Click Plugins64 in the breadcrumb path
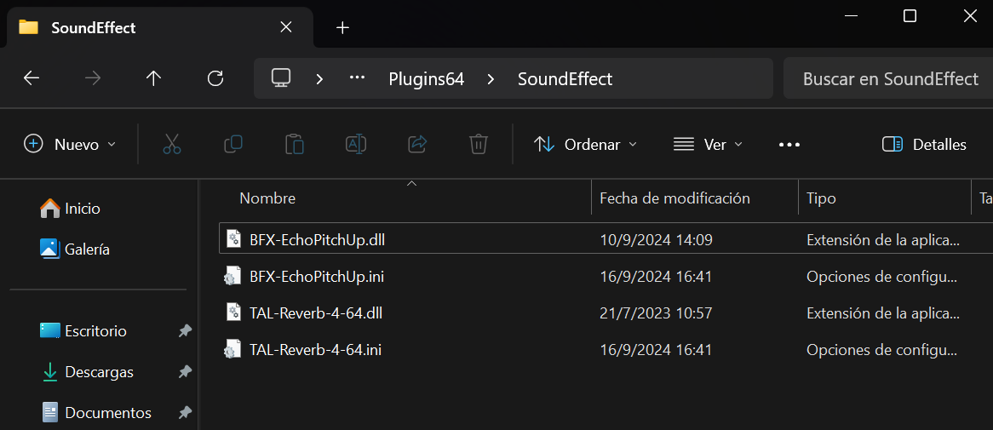This screenshot has height=430, width=993. tap(426, 79)
